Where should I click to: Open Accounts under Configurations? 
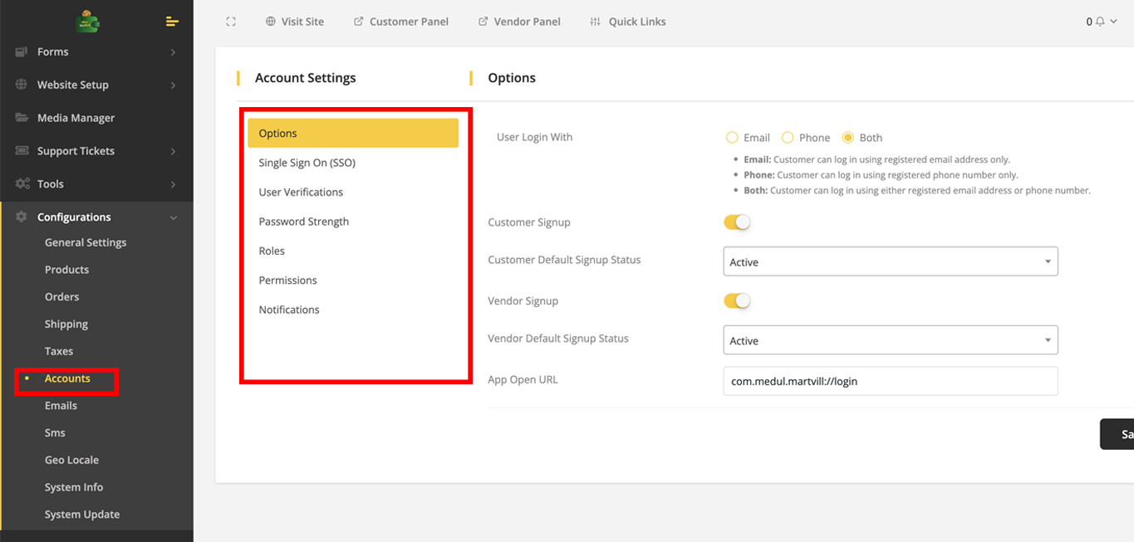pos(67,378)
